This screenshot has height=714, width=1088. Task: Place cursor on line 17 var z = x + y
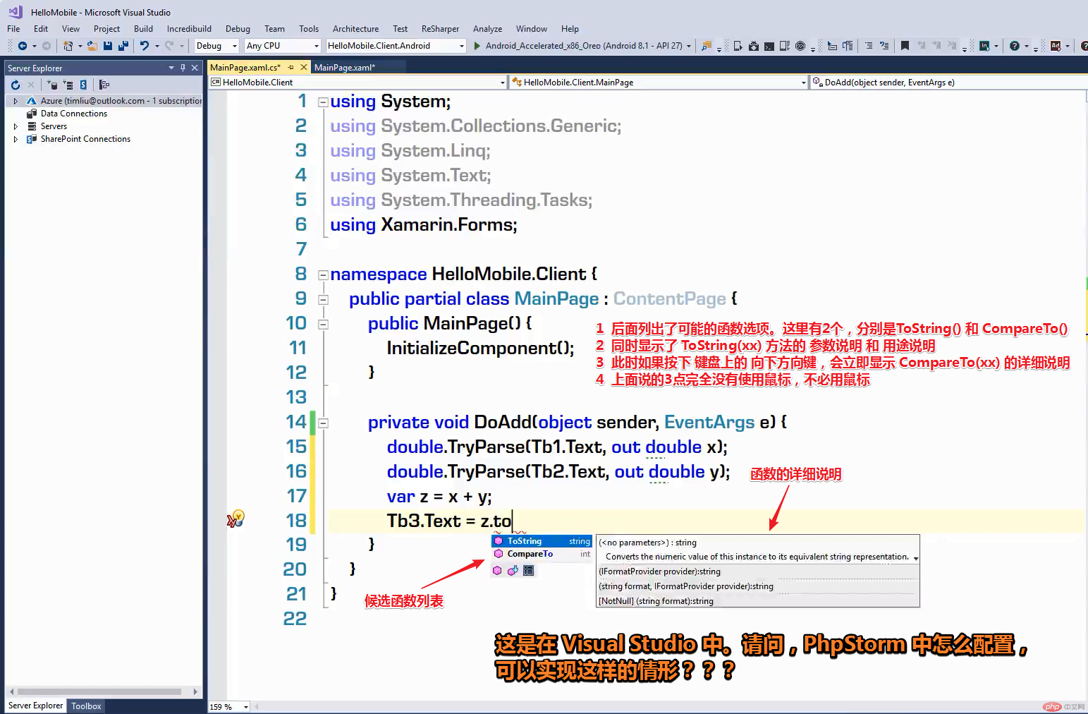(x=439, y=497)
